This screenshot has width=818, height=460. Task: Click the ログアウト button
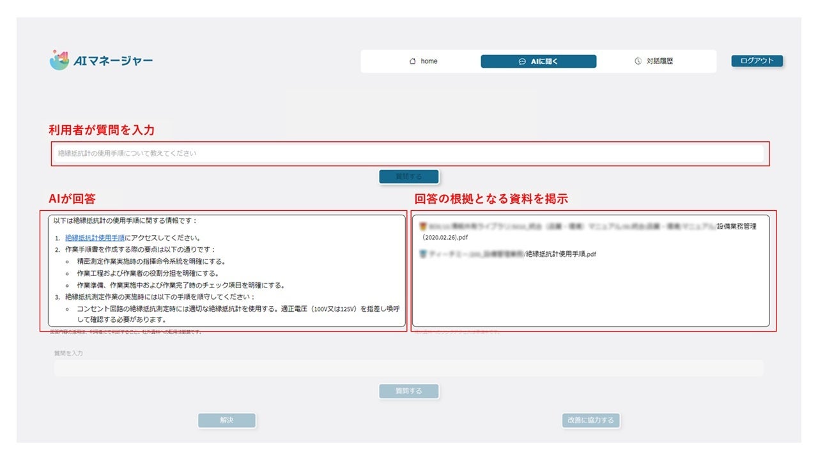coord(757,60)
